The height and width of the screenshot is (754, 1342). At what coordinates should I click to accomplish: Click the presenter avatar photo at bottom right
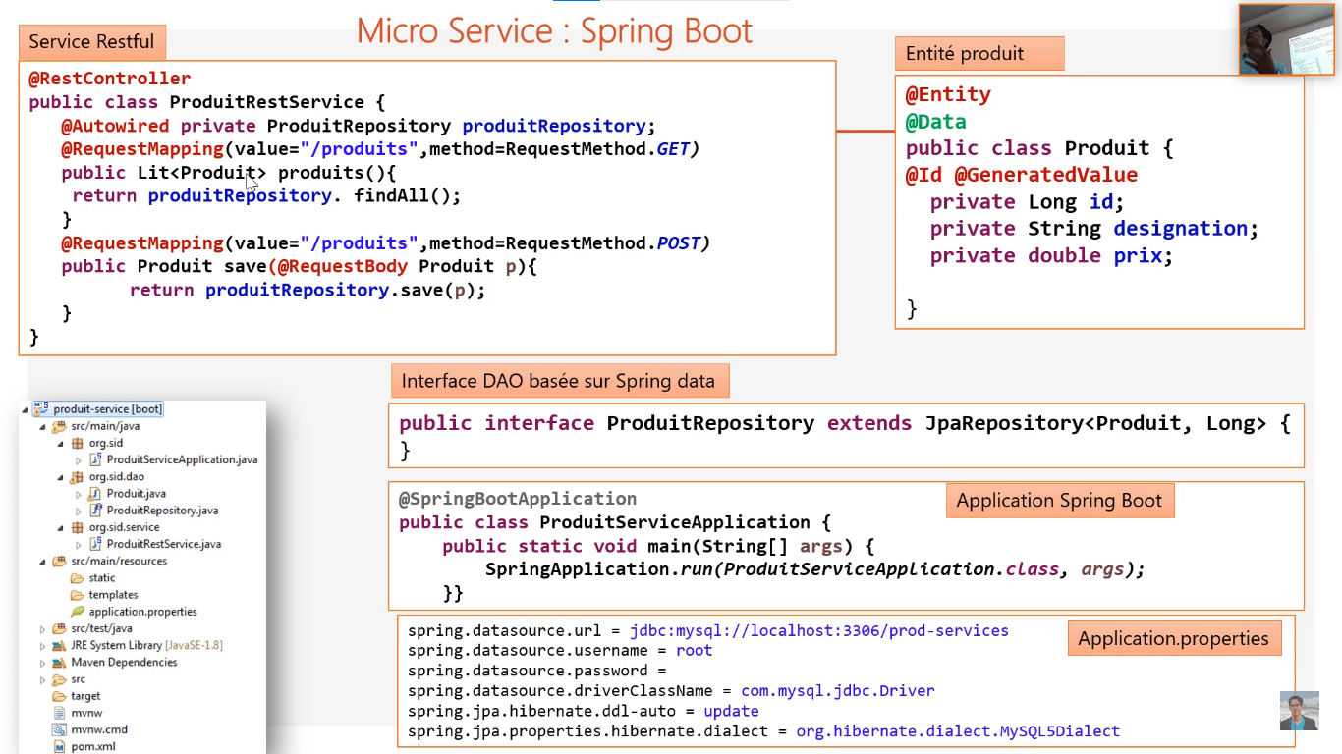tap(1299, 711)
